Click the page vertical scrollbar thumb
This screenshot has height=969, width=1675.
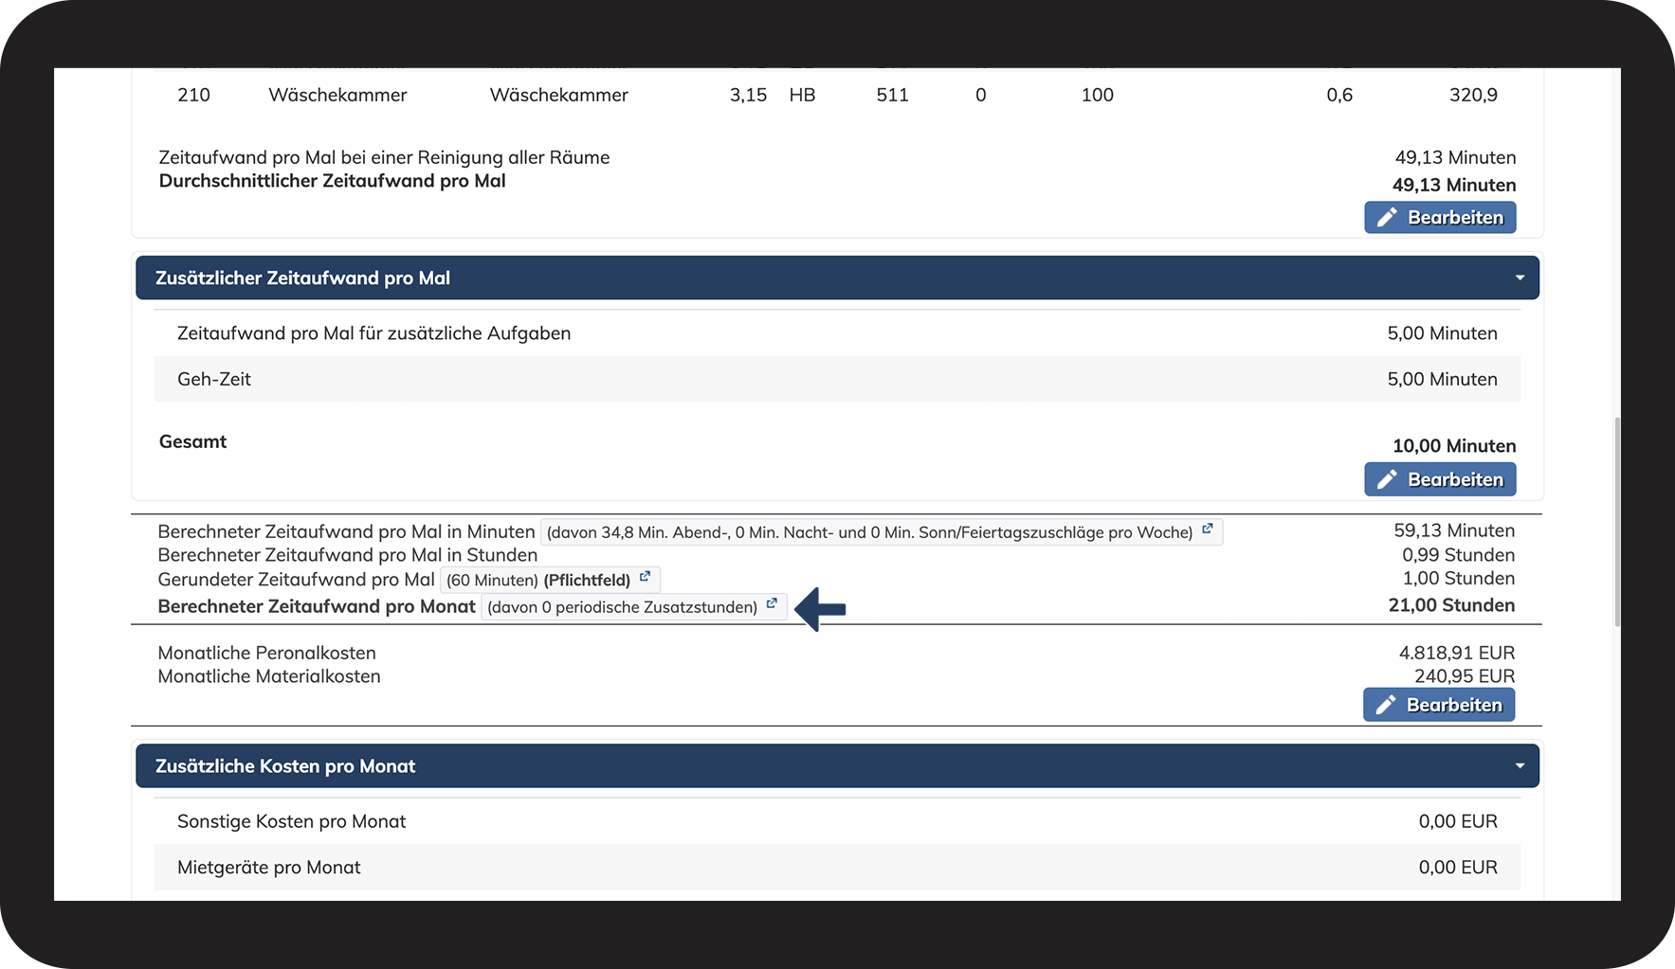coord(1617,521)
